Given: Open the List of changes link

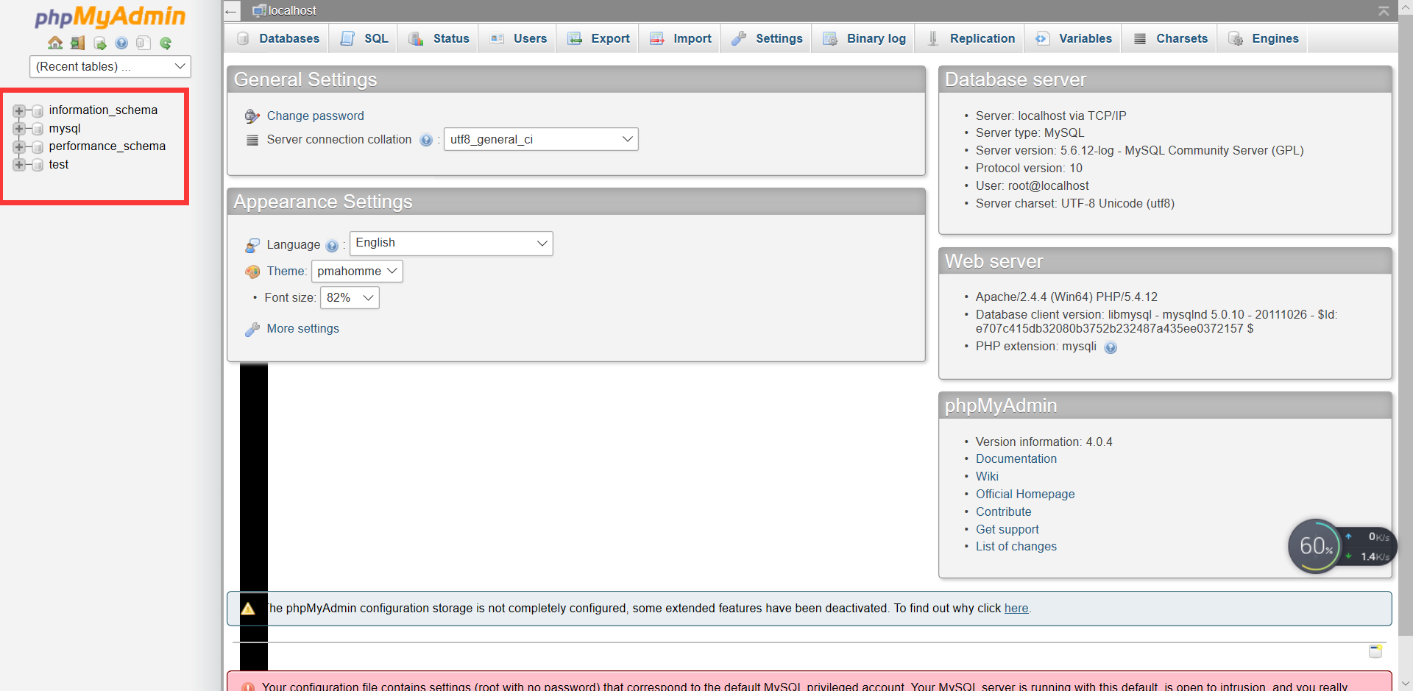Looking at the screenshot, I should coord(1016,547).
